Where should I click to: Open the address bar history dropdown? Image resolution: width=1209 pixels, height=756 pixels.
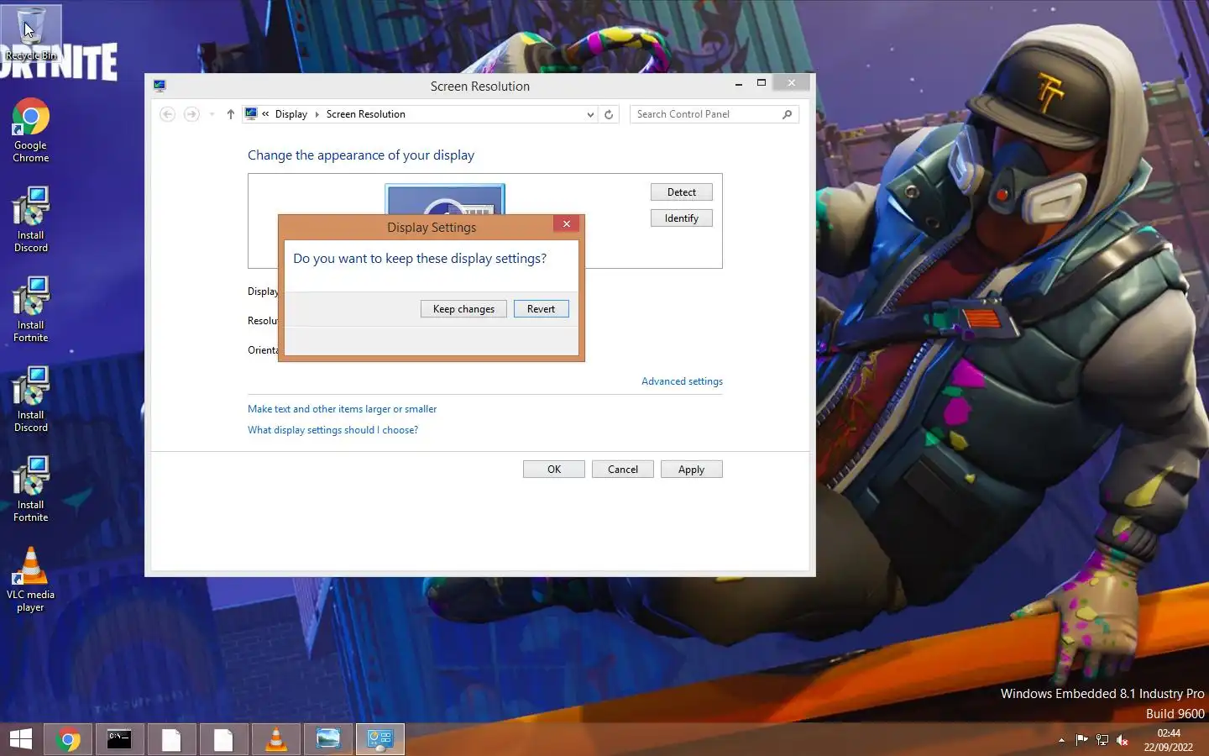[x=590, y=114]
